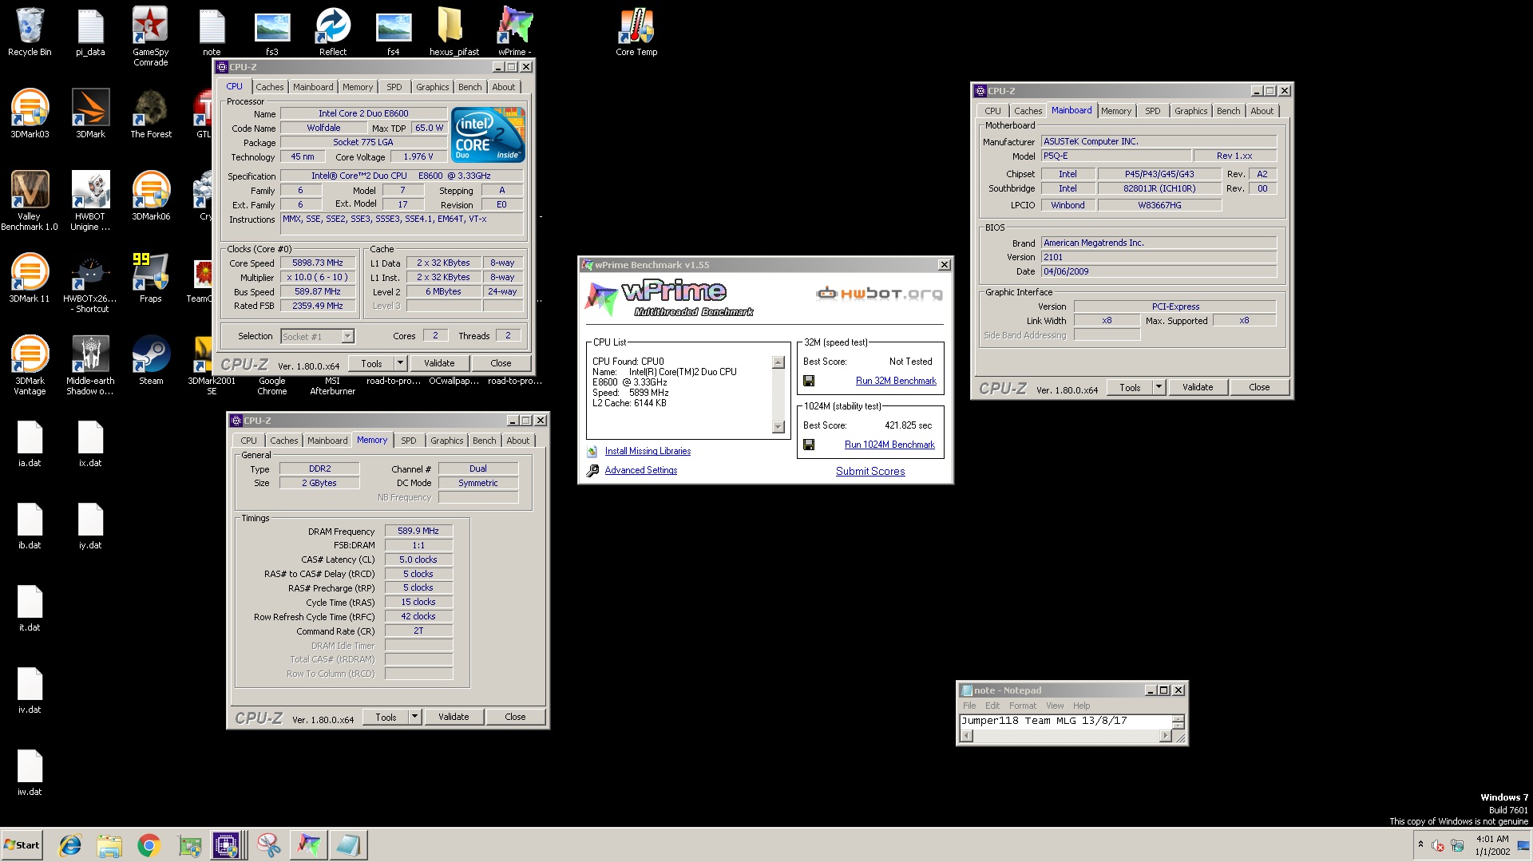
Task: Open Advanced Settings link in wPrime
Action: pos(640,470)
